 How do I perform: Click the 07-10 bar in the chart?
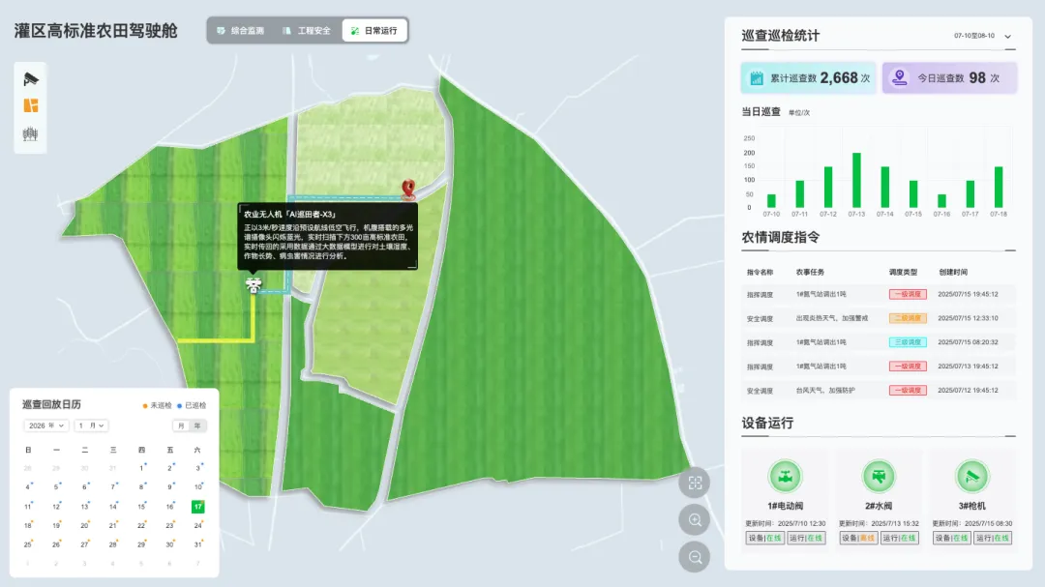point(771,201)
